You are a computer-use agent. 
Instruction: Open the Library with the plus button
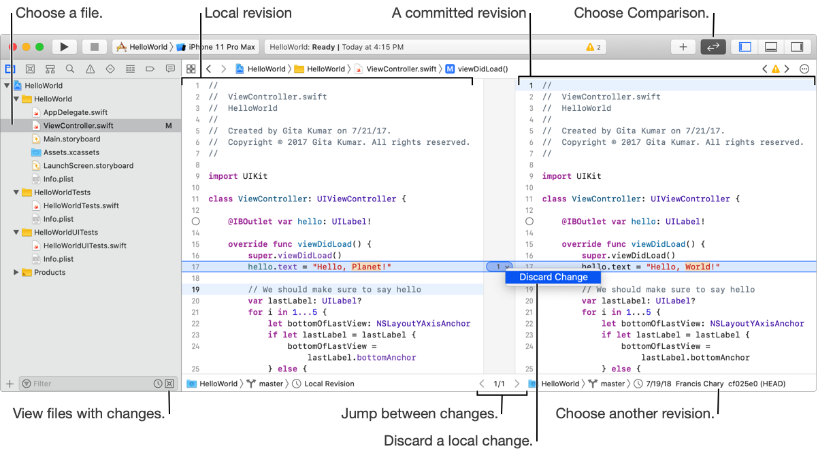(x=683, y=47)
